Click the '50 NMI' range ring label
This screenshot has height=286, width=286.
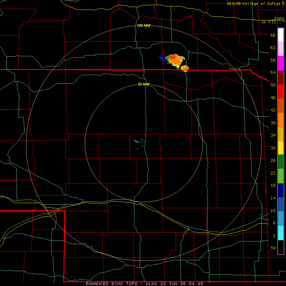(144, 84)
